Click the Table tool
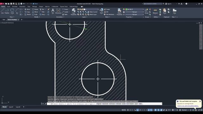 (65, 15)
